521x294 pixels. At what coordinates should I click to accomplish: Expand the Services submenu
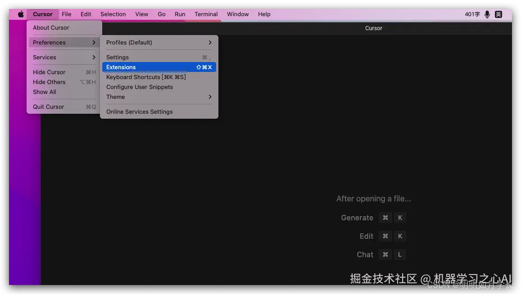(x=64, y=58)
